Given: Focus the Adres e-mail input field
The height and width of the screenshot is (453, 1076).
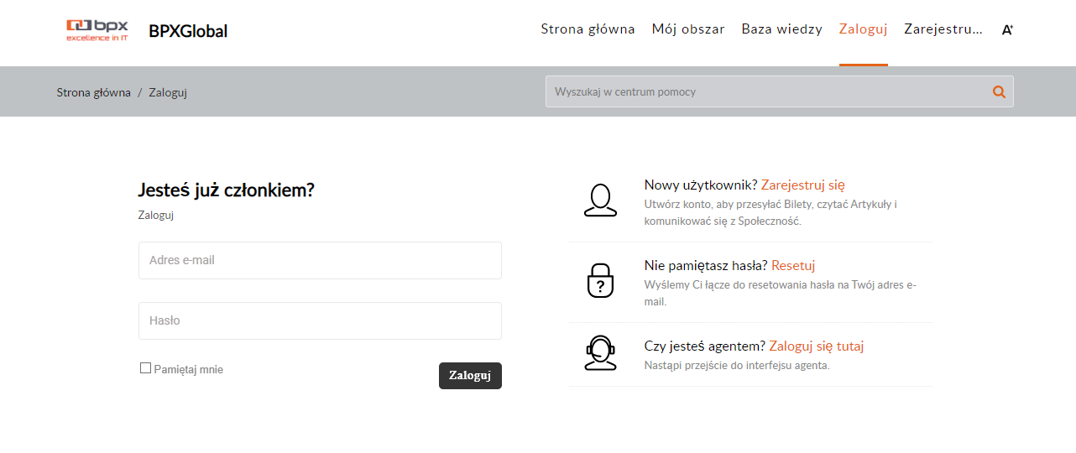Looking at the screenshot, I should pyautogui.click(x=320, y=260).
